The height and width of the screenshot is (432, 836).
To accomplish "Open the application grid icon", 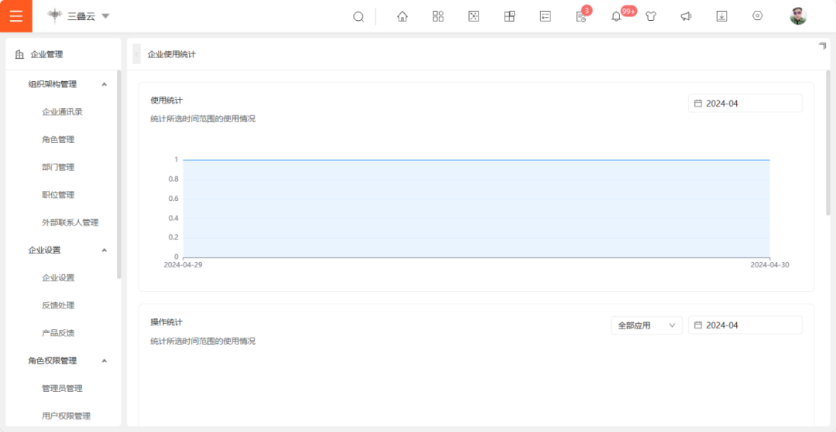I will (x=438, y=16).
